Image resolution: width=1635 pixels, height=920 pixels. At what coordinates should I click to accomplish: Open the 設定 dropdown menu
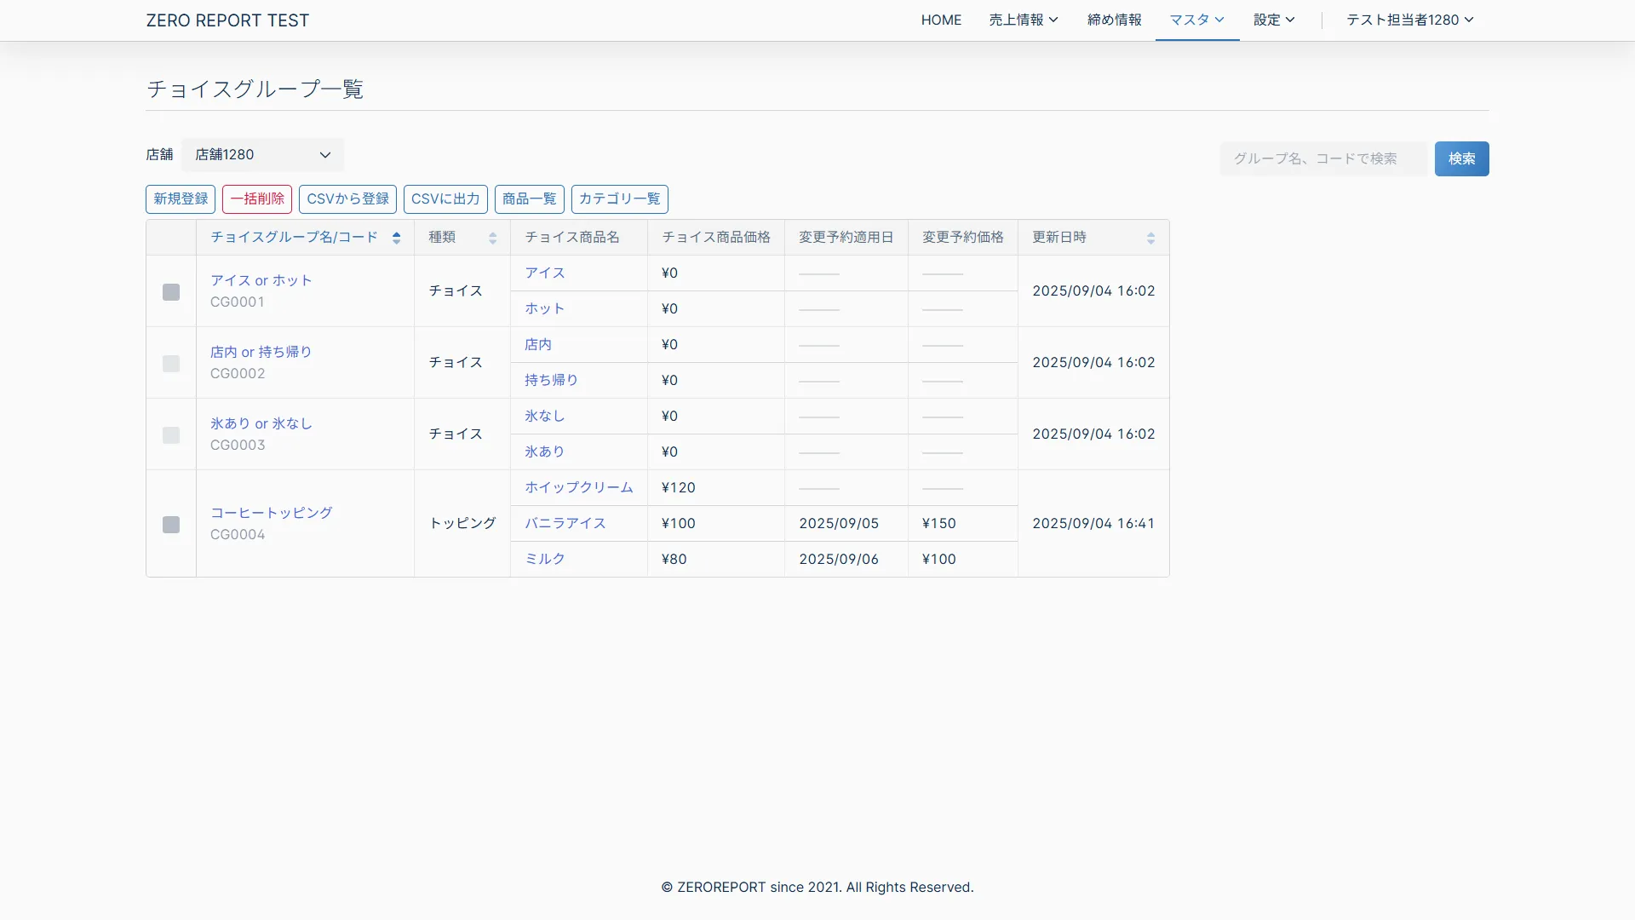coord(1274,20)
